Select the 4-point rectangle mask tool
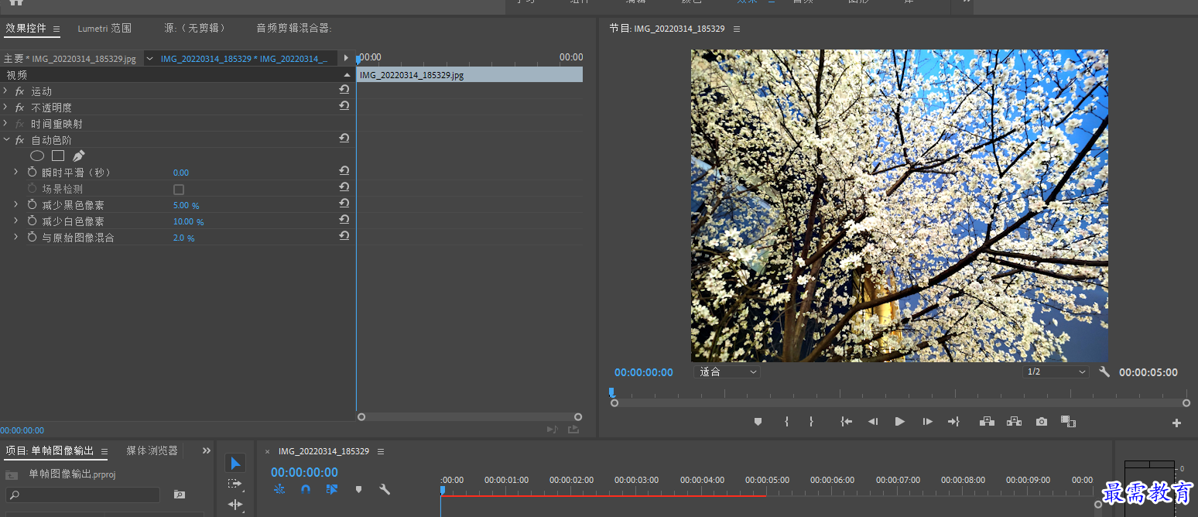The image size is (1198, 517). pos(58,156)
